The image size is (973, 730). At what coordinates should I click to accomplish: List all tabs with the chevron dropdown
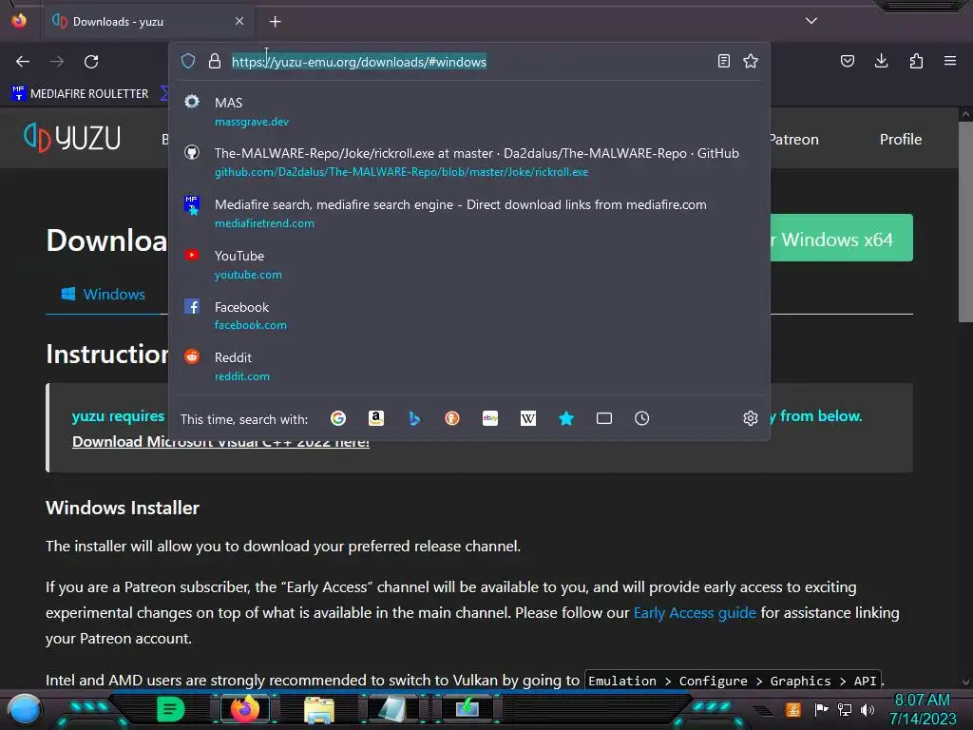pyautogui.click(x=811, y=21)
